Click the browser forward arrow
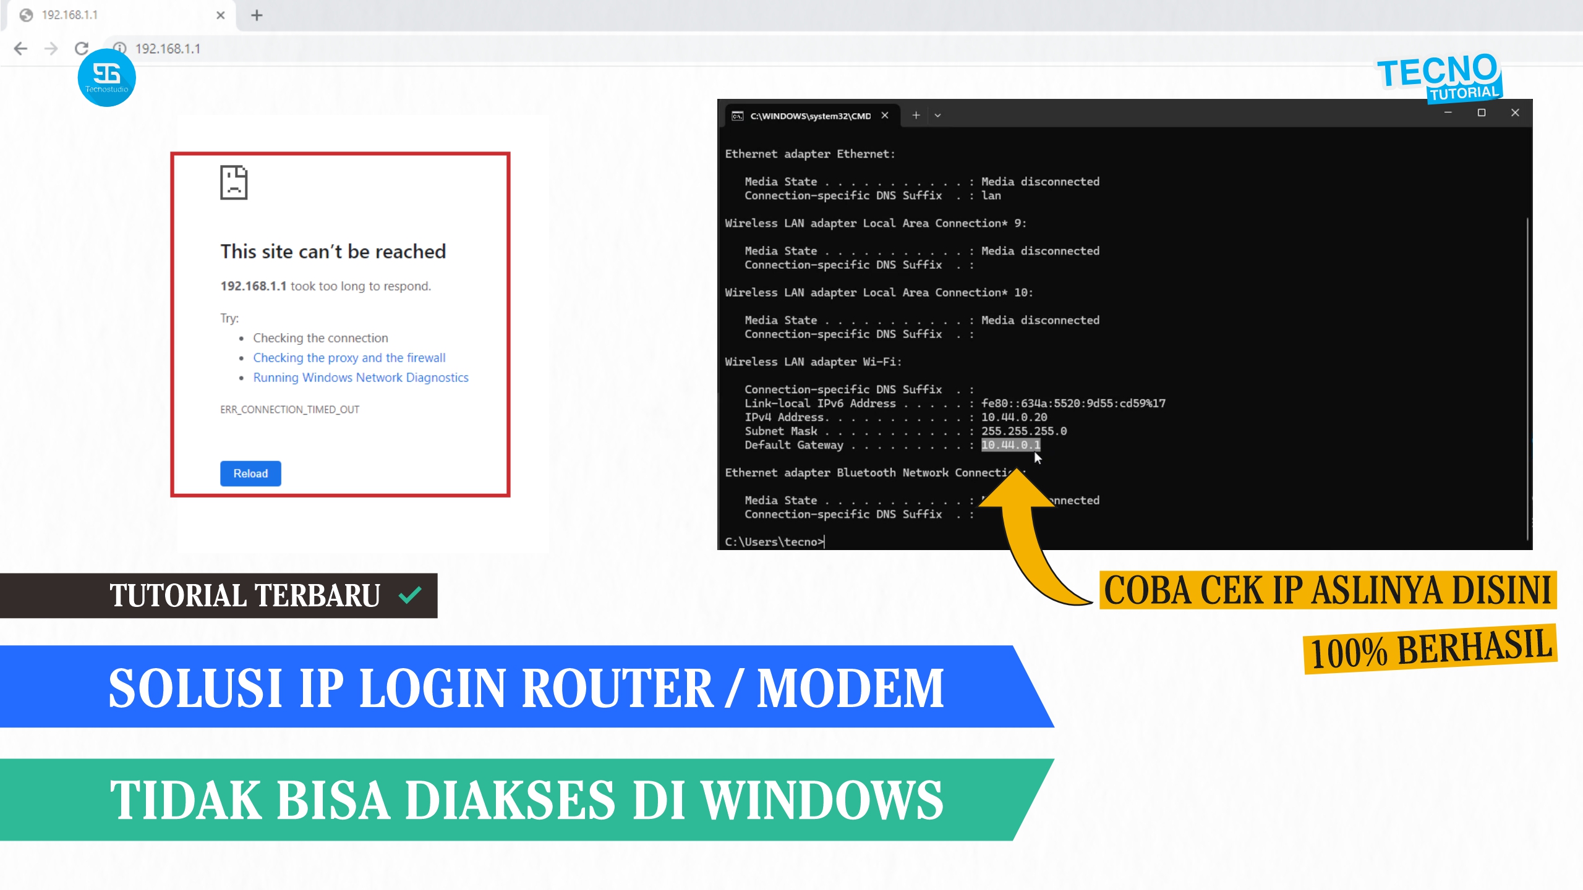This screenshot has width=1583, height=890. coord(51,48)
